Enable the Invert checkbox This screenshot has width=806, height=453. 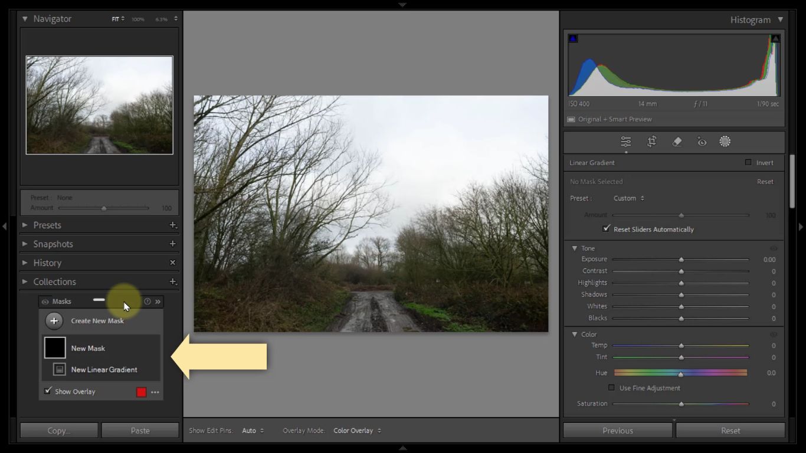[748, 163]
